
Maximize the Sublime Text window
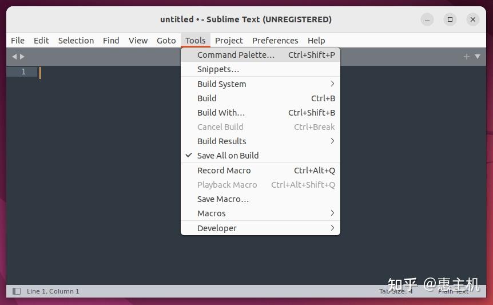pos(450,19)
